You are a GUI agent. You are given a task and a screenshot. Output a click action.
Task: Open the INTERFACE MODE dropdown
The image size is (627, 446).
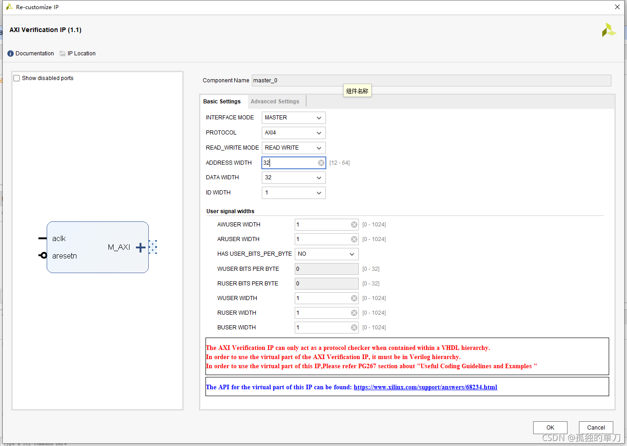click(293, 118)
